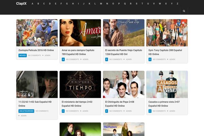The width and height of the screenshot is (204, 136).
Task: Filter by letter X in header
Action: click(166, 4)
